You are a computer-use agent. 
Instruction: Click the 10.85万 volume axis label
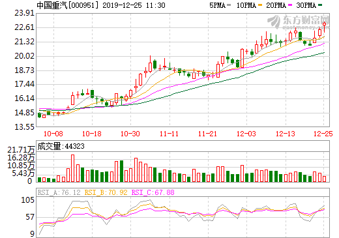click(21, 166)
